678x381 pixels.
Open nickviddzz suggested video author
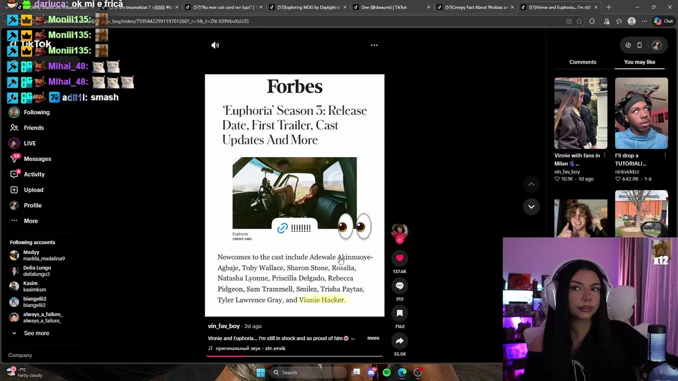pos(627,171)
